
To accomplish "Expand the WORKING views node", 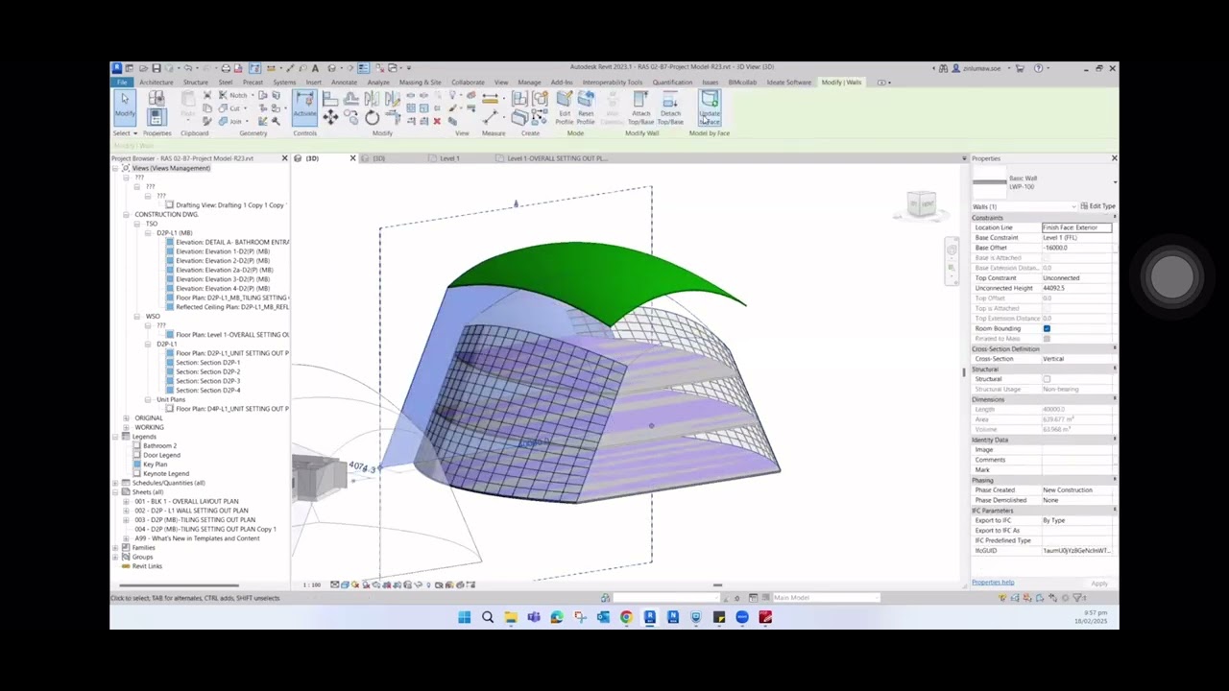I will pos(126,427).
